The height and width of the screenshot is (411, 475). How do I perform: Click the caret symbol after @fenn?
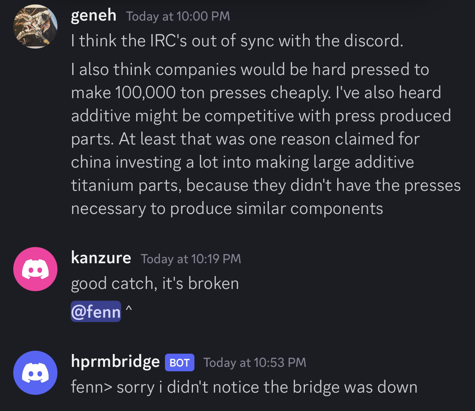coord(128,310)
